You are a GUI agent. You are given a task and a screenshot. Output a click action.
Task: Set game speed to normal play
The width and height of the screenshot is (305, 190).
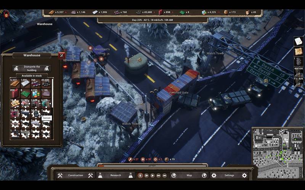(x=146, y=176)
